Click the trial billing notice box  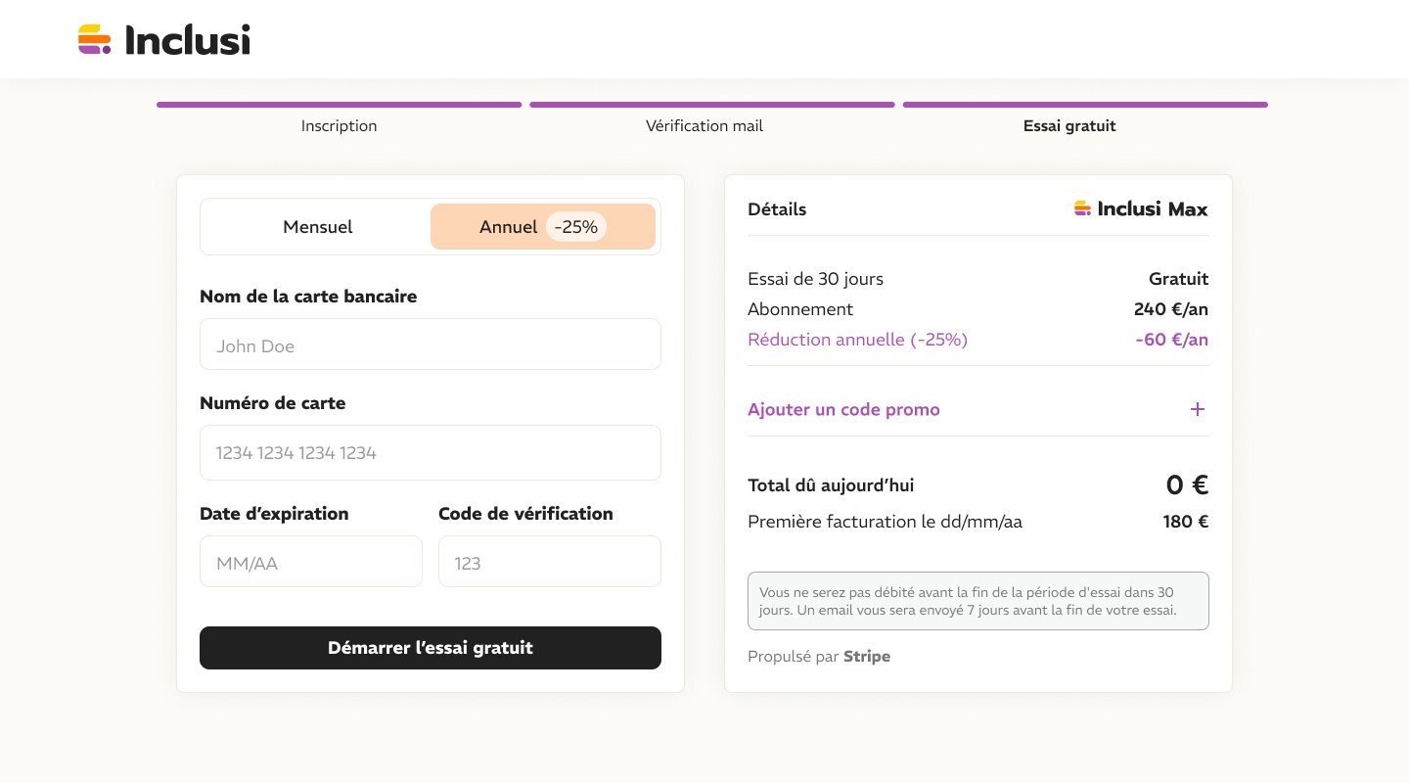(x=978, y=601)
